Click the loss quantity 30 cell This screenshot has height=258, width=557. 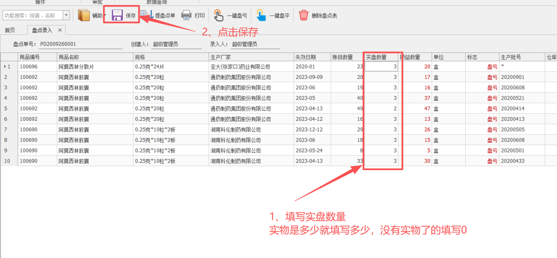[415, 161]
